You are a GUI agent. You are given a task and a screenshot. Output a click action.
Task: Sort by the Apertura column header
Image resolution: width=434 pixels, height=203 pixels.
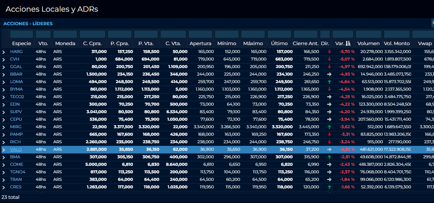click(200, 44)
